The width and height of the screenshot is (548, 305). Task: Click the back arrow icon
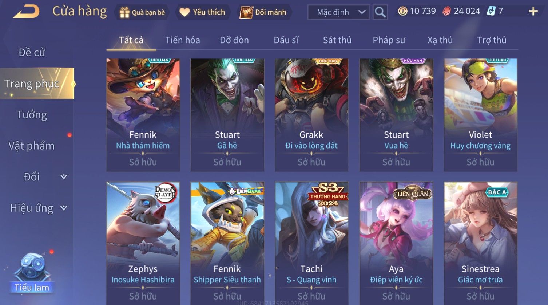(26, 12)
